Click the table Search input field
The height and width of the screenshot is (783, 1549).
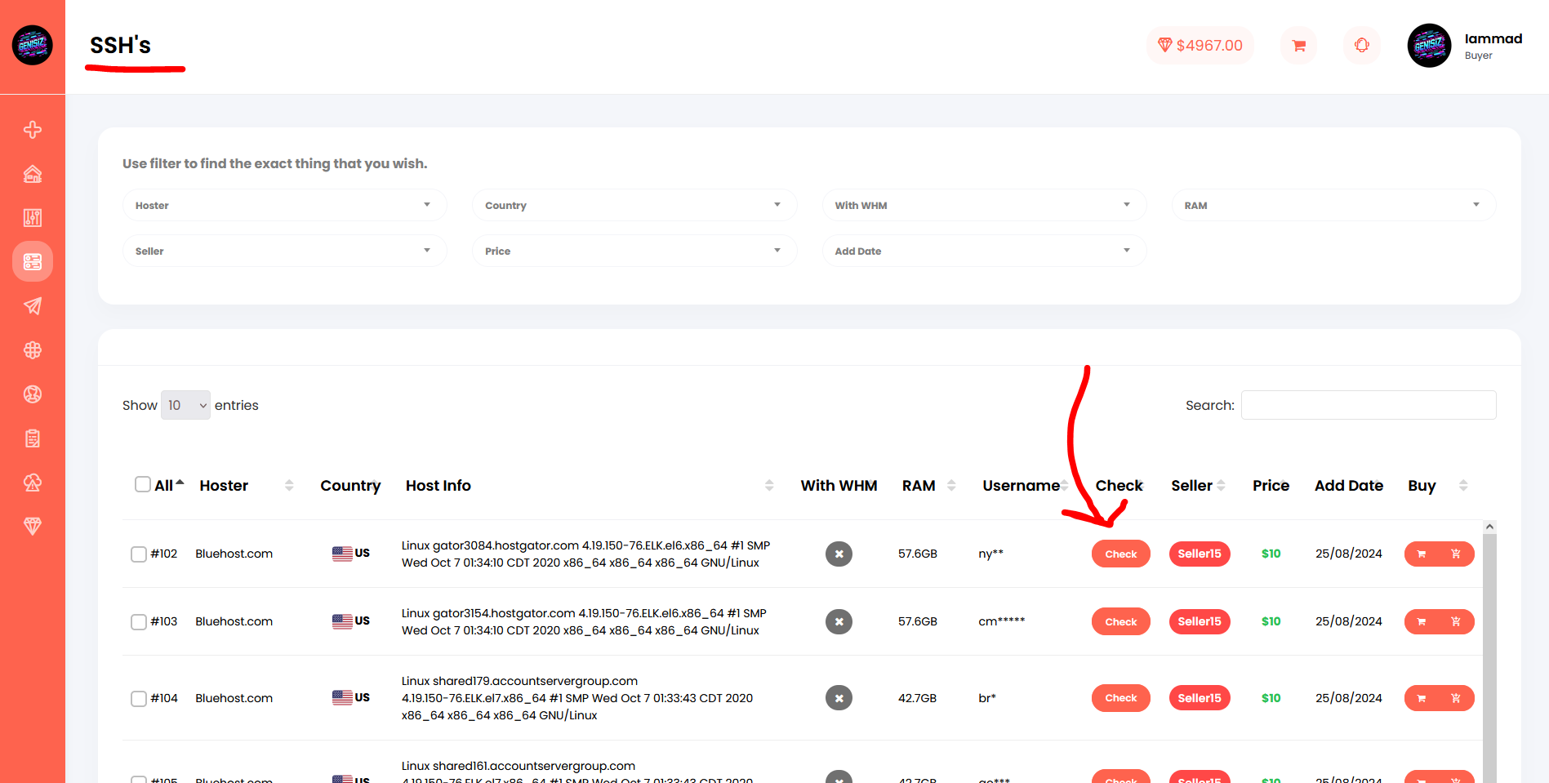tap(1369, 405)
